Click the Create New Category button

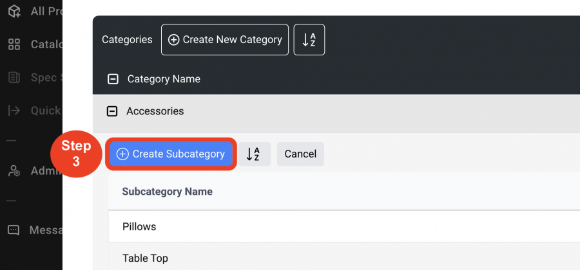click(x=225, y=40)
